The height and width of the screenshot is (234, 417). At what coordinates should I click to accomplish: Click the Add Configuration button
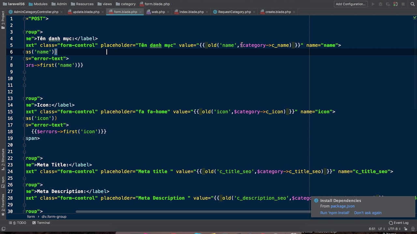(x=351, y=4)
